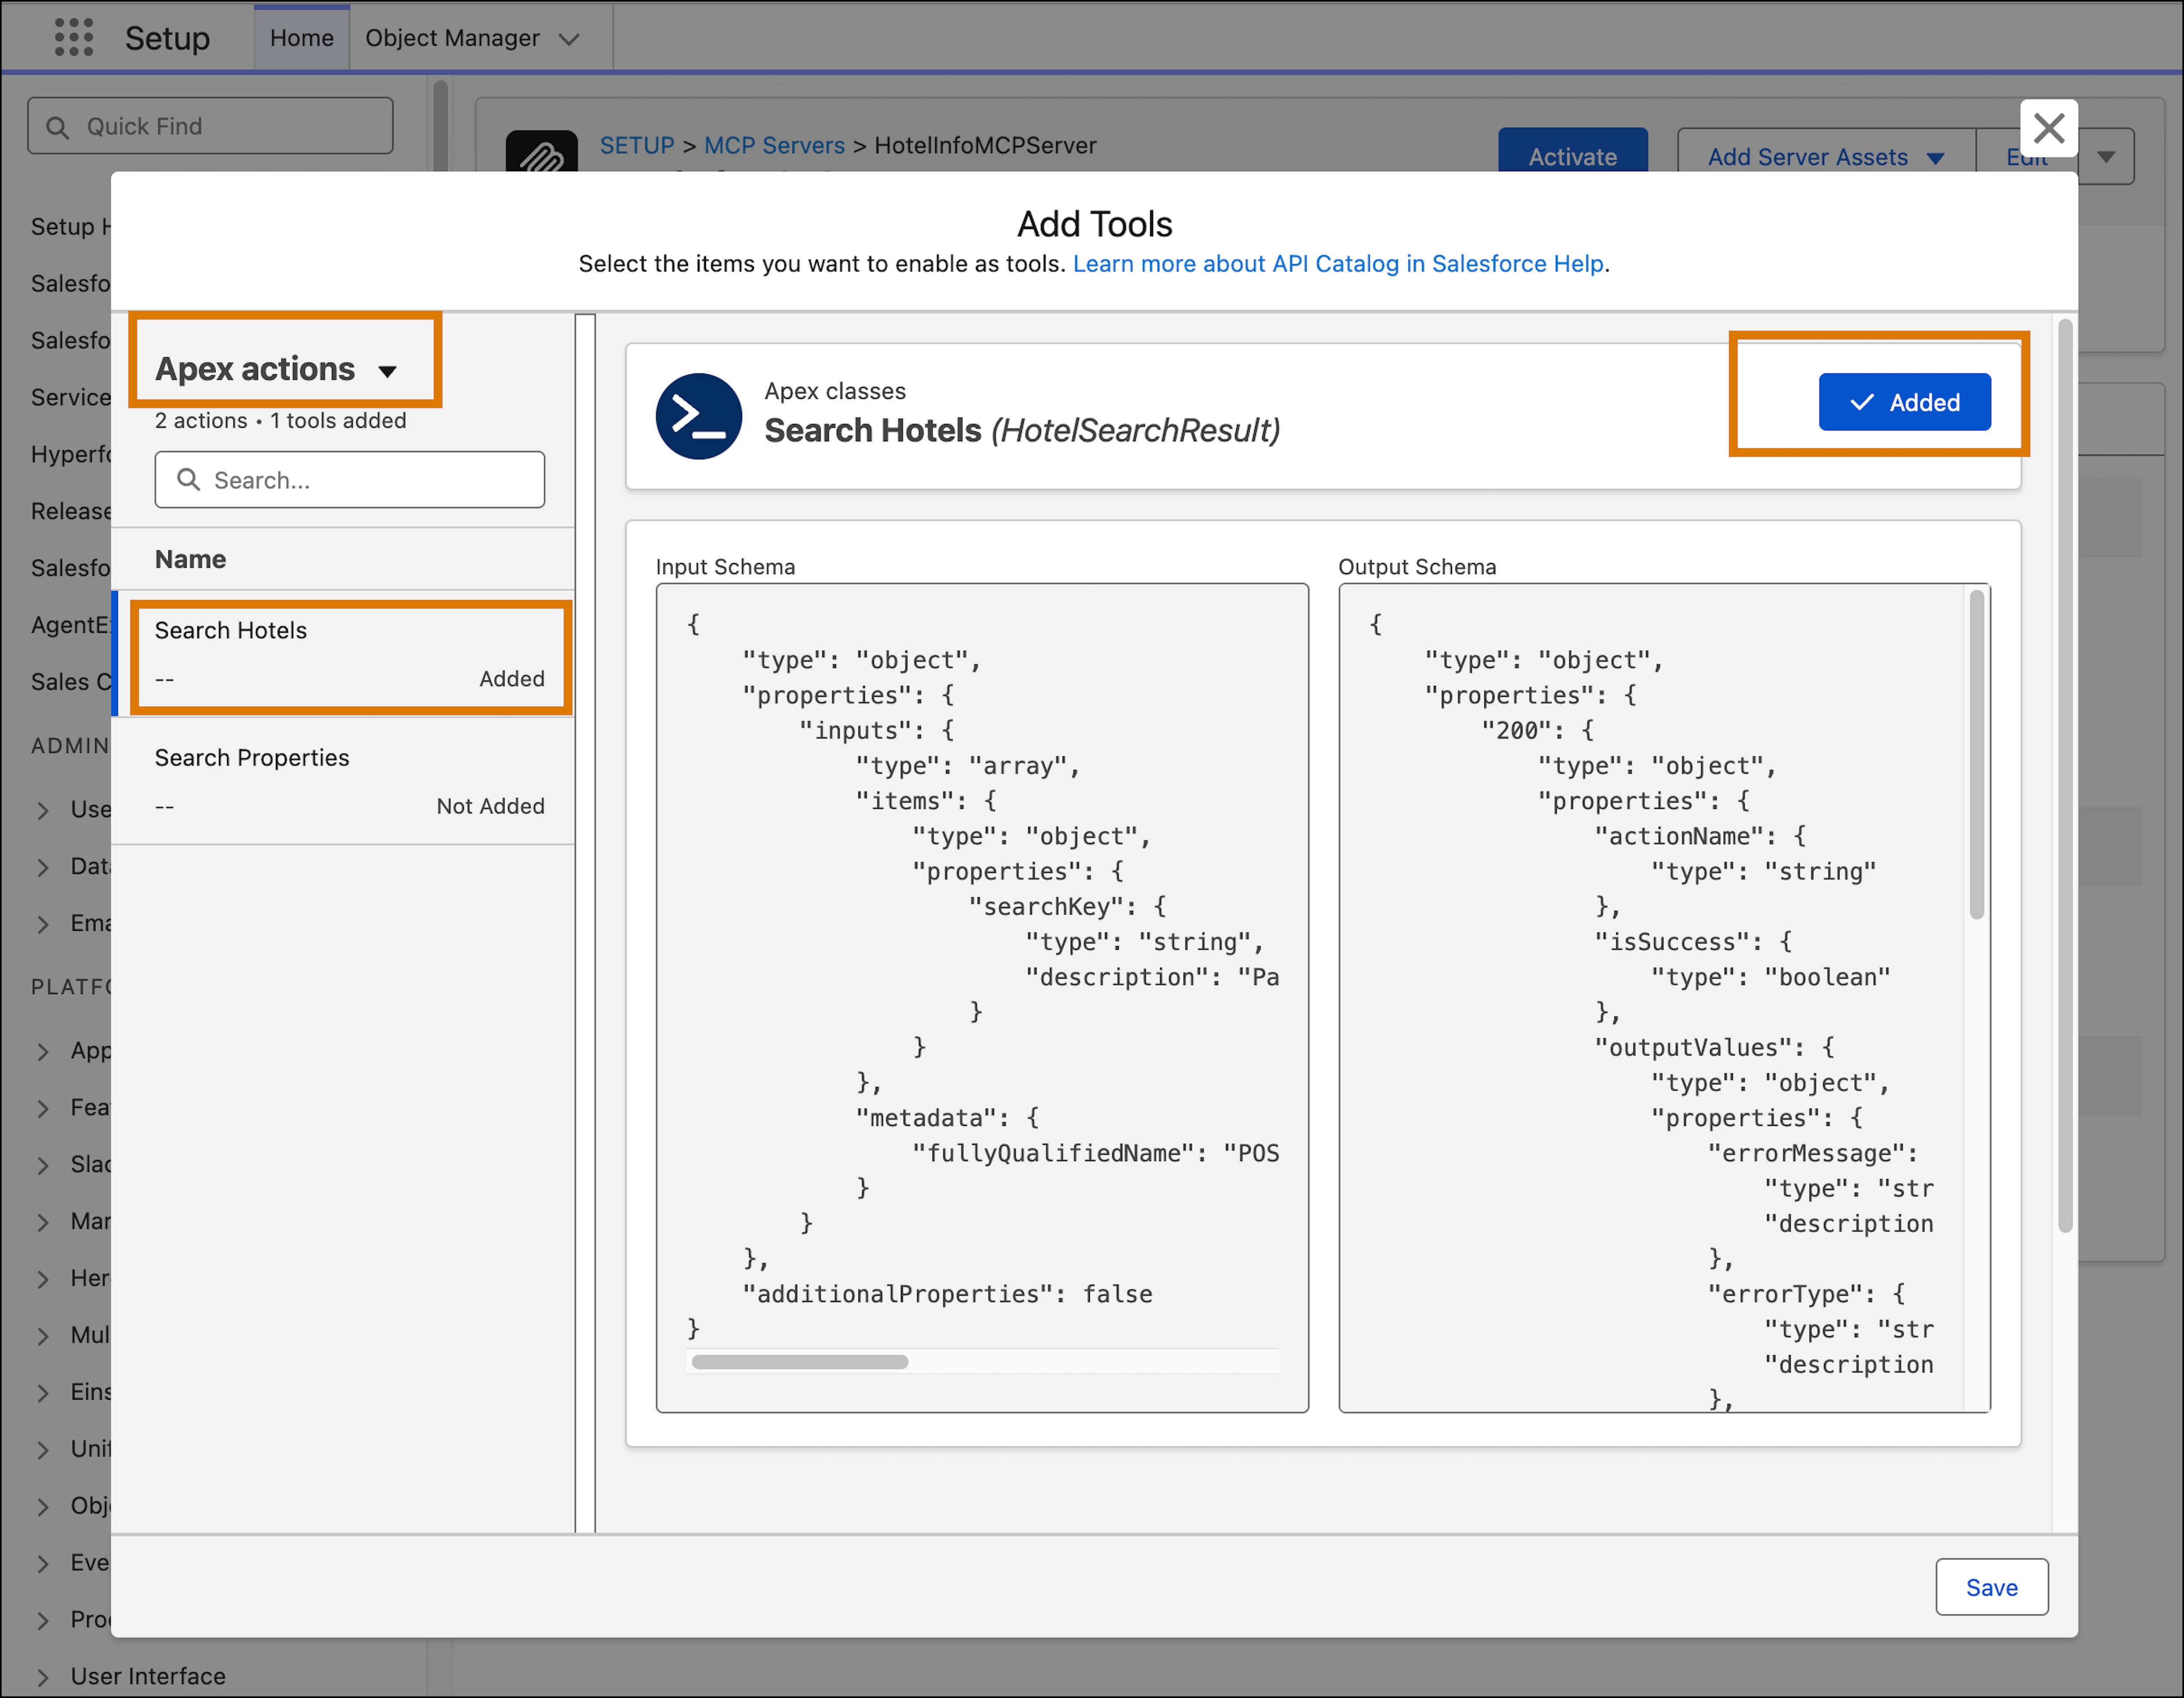Click the Not Added status for Search Properties
Image resolution: width=2184 pixels, height=1698 pixels.
pyautogui.click(x=490, y=806)
